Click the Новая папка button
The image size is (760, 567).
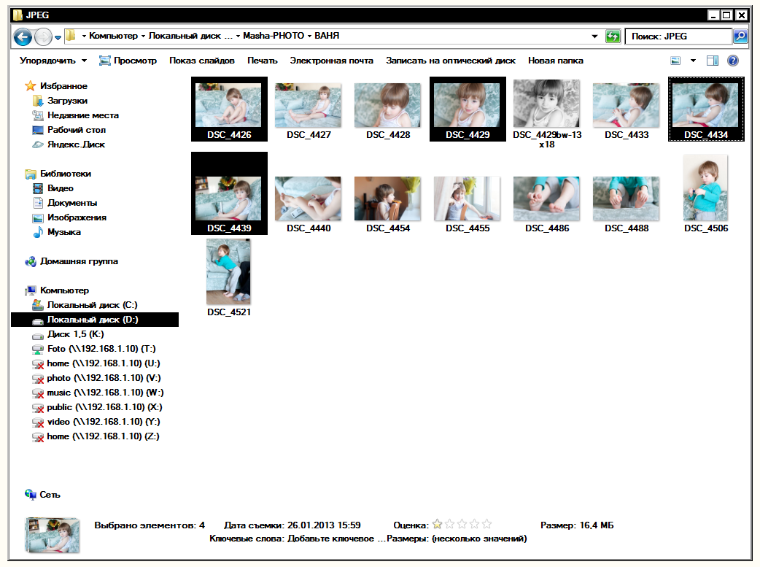[555, 61]
